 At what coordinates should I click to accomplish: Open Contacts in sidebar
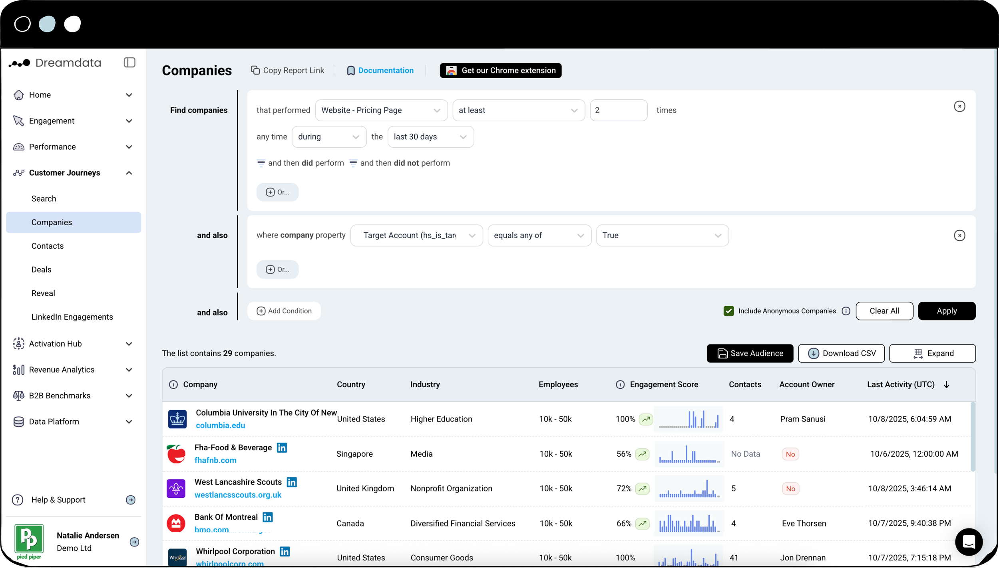click(48, 246)
